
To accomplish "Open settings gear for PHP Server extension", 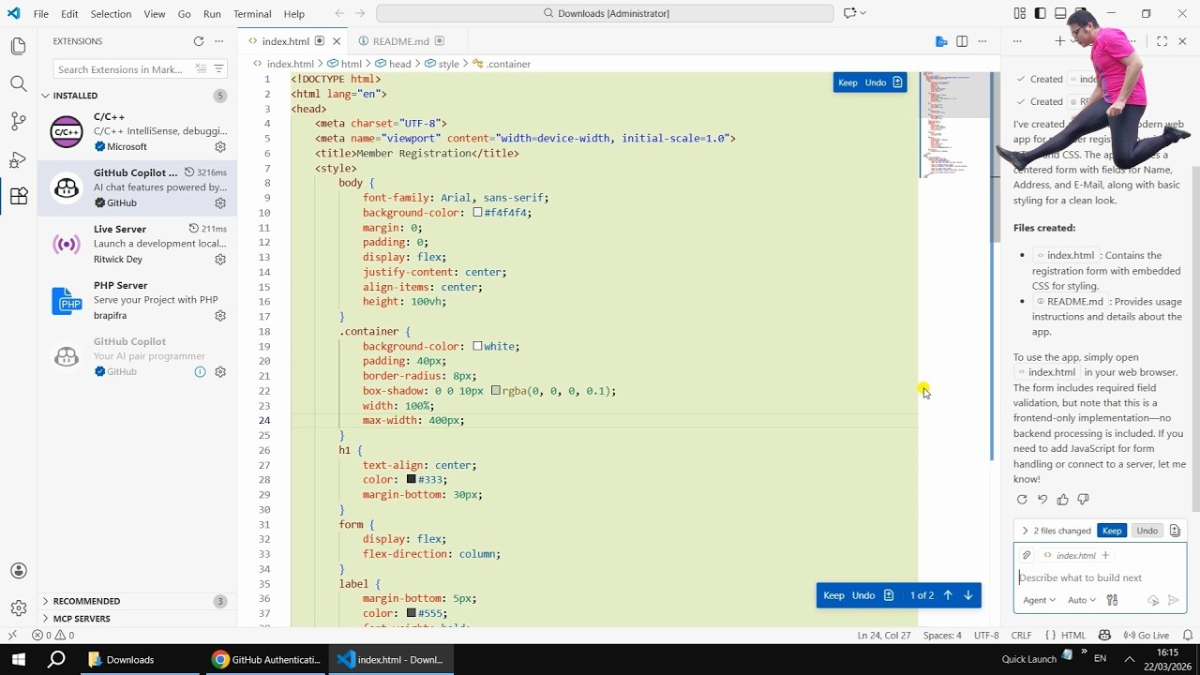I will pos(220,316).
